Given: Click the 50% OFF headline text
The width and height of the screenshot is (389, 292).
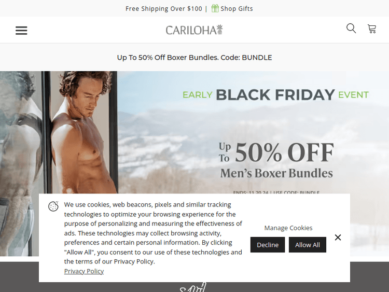Looking at the screenshot, I should (284, 152).
